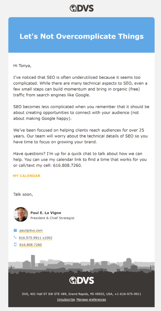
Task: Open the Manage preferences link
Action: [x=91, y=299]
